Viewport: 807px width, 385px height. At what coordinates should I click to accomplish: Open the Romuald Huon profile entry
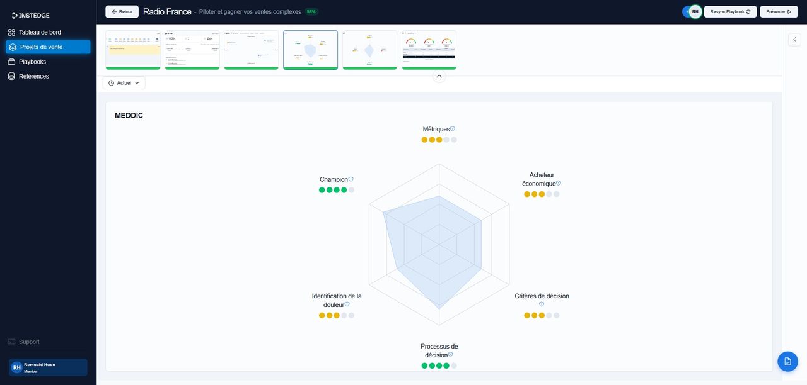click(47, 367)
